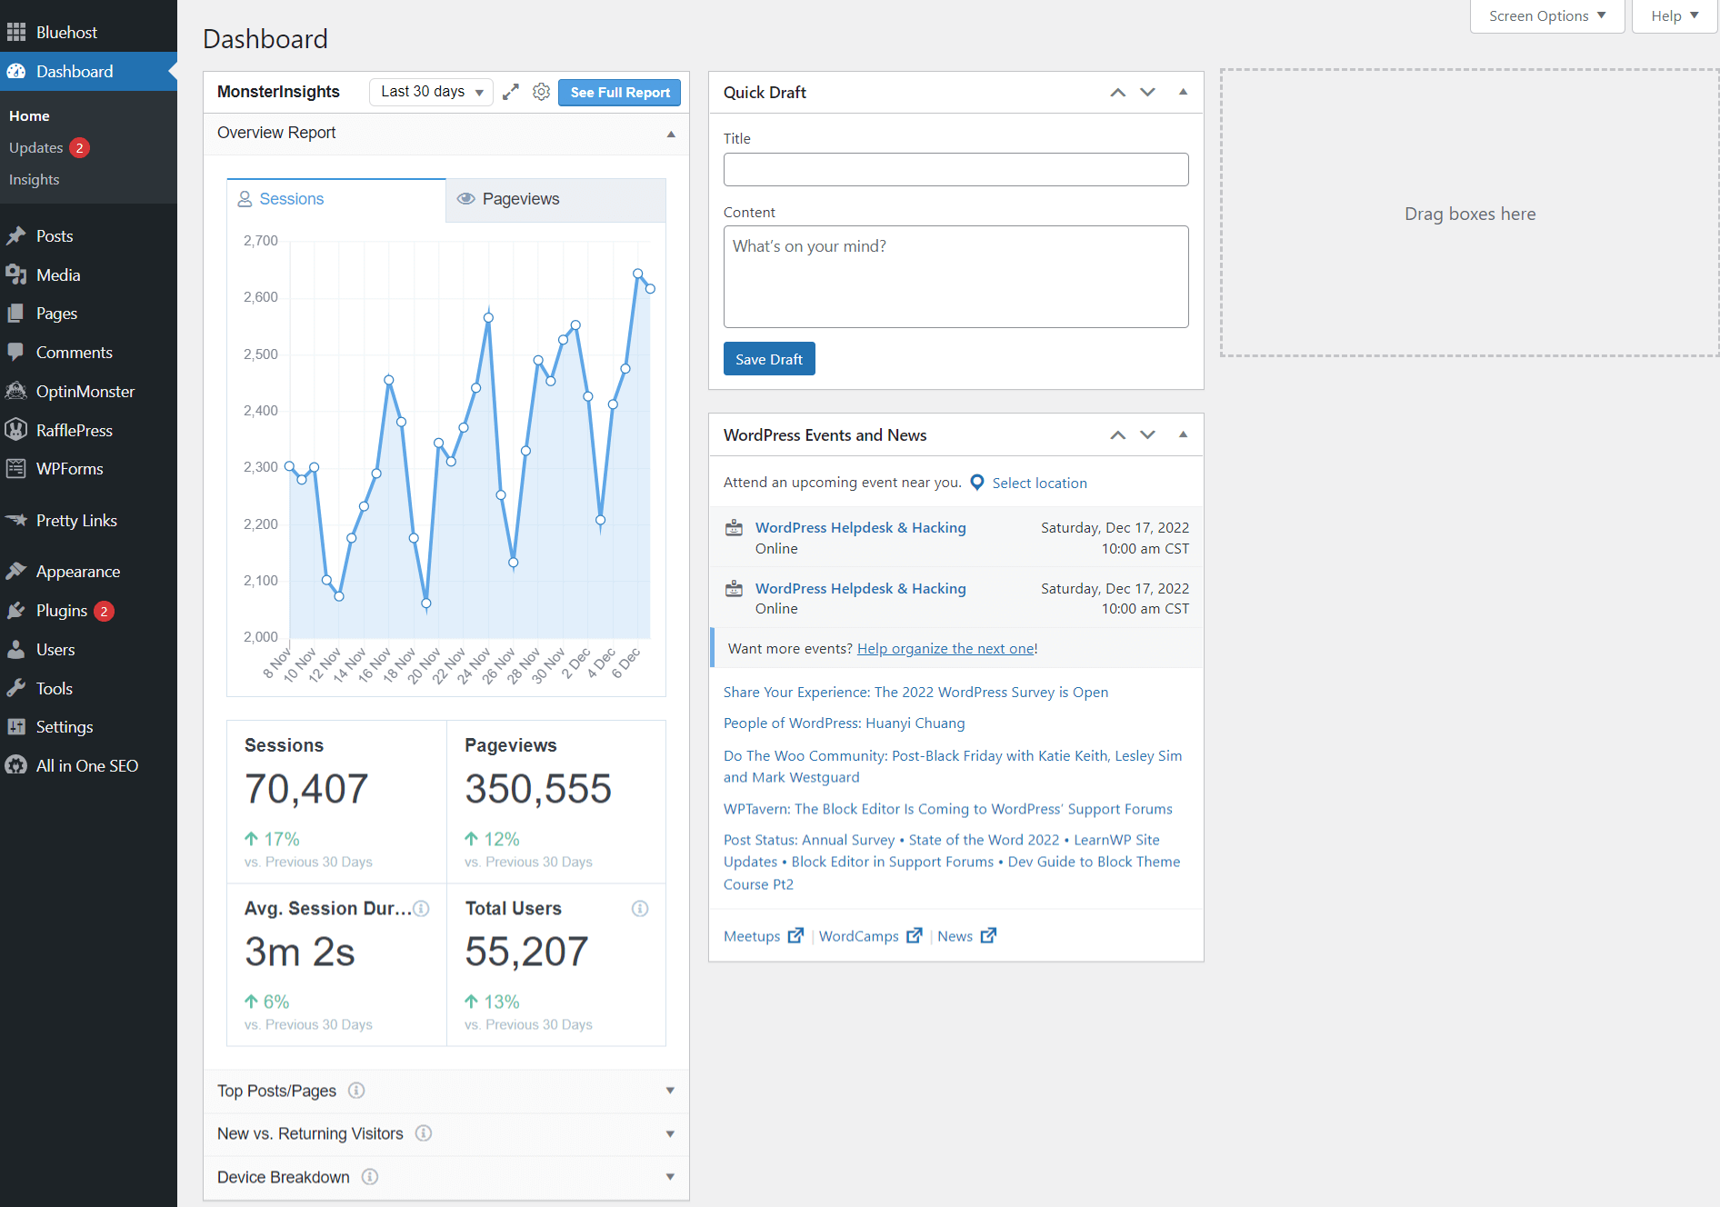Collapse the WordPress Events and News widget
This screenshot has width=1720, height=1207.
coord(1183,434)
